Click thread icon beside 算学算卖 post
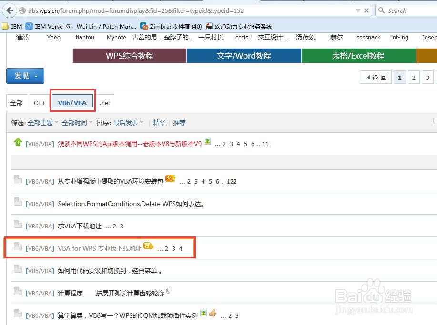The height and width of the screenshot is (325, 437). [x=18, y=313]
